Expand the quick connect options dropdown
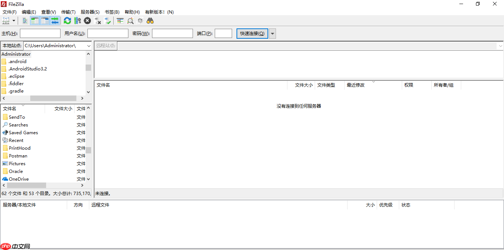This screenshot has height=250, width=504. click(272, 33)
